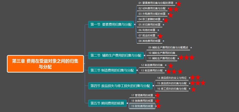Select the 第五节 期间费用的核算 node

coord(107,103)
